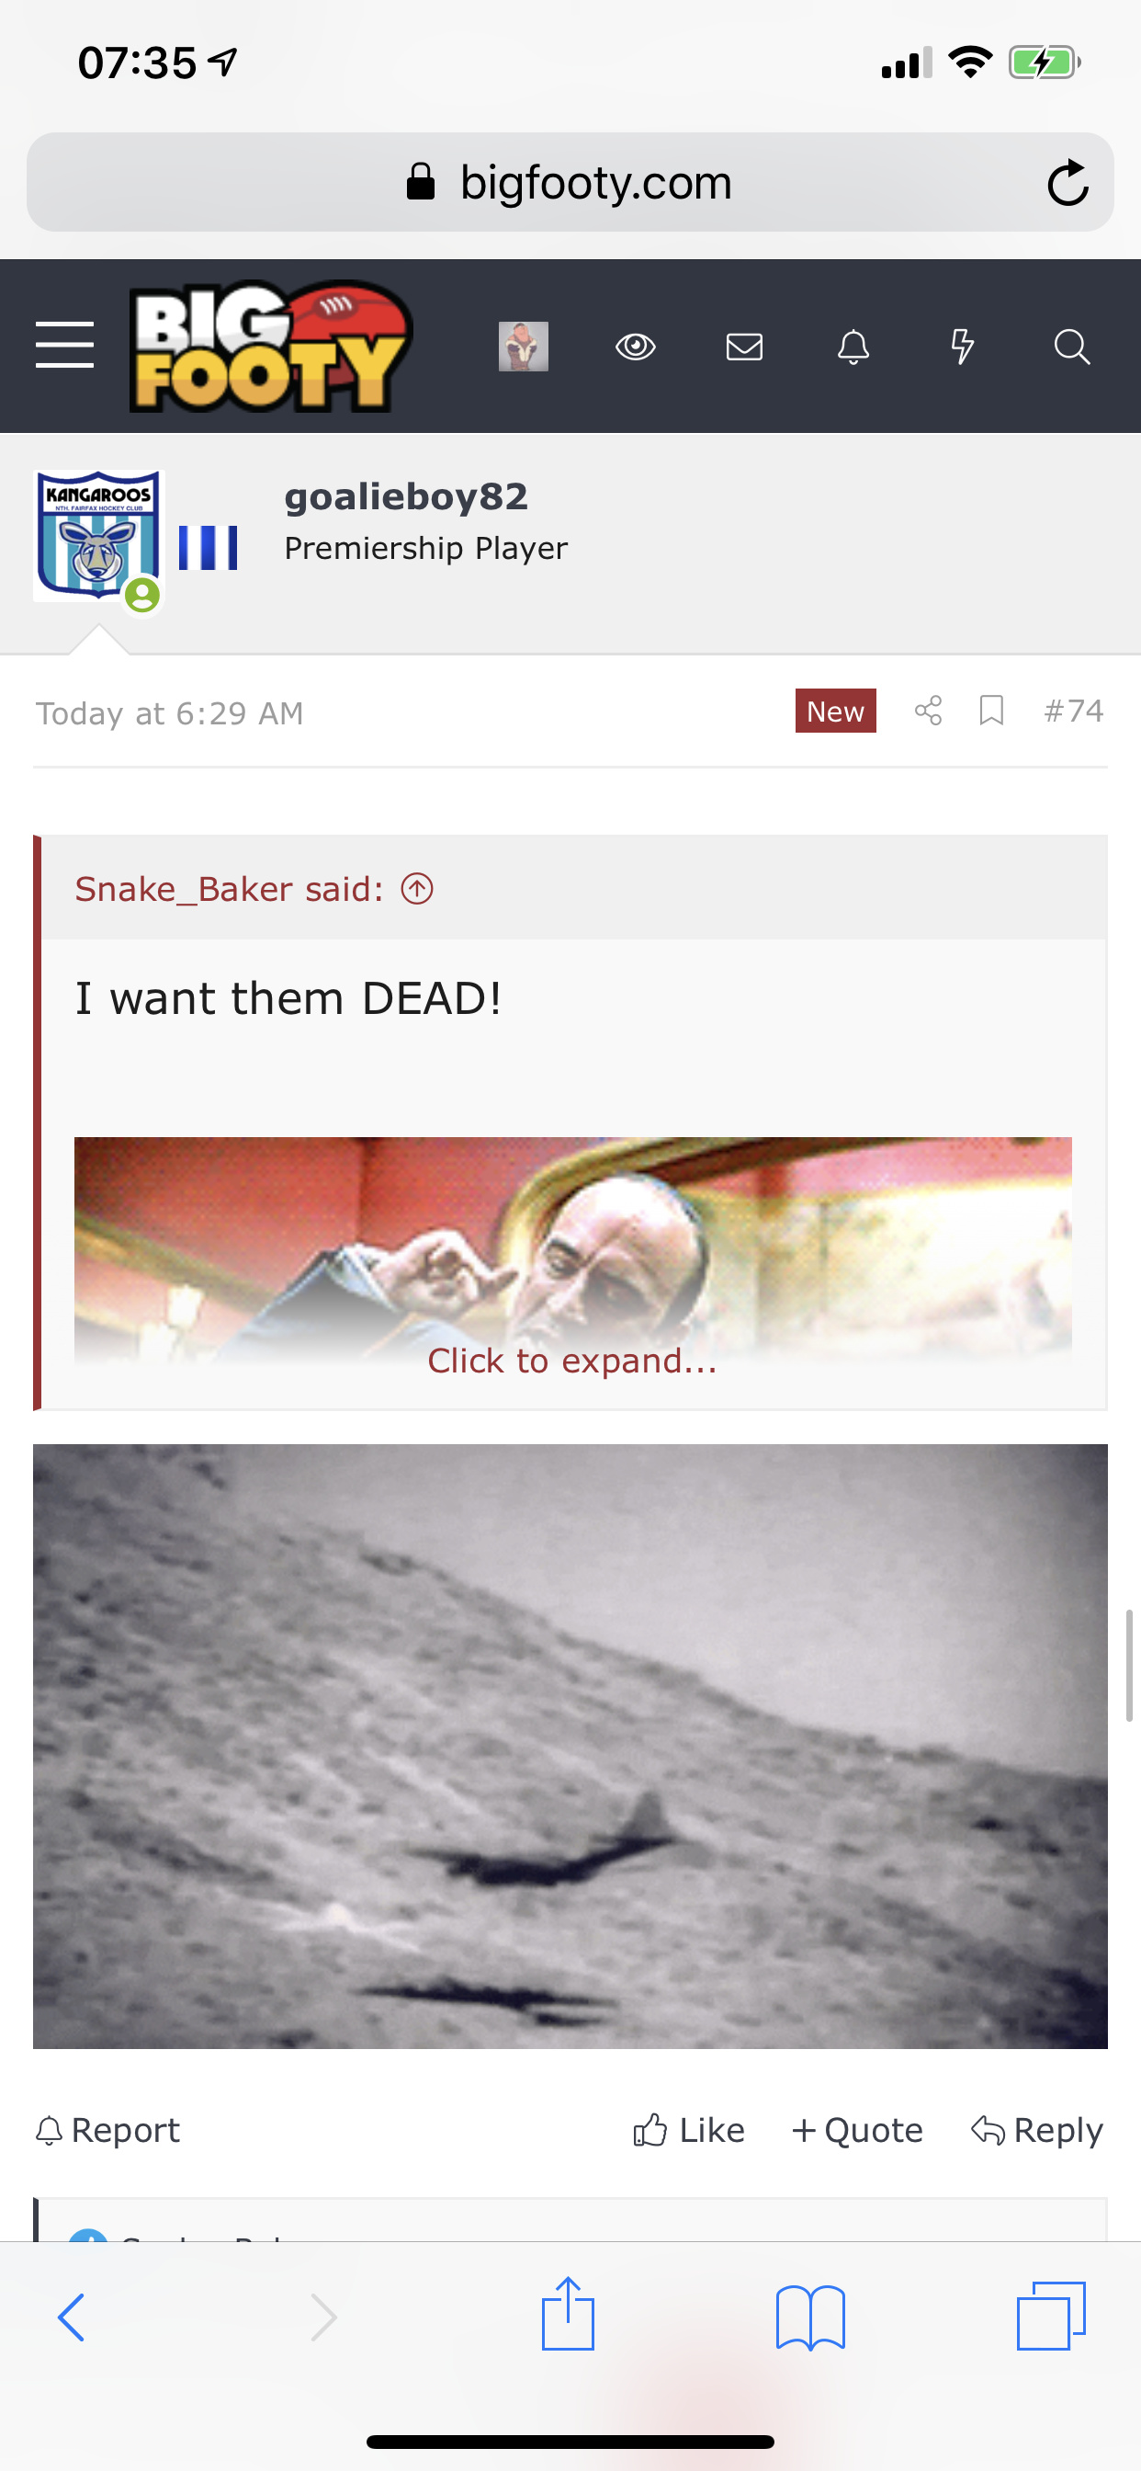Open the forum search magnifier
Screen dimensions: 1141x2471
1071,347
